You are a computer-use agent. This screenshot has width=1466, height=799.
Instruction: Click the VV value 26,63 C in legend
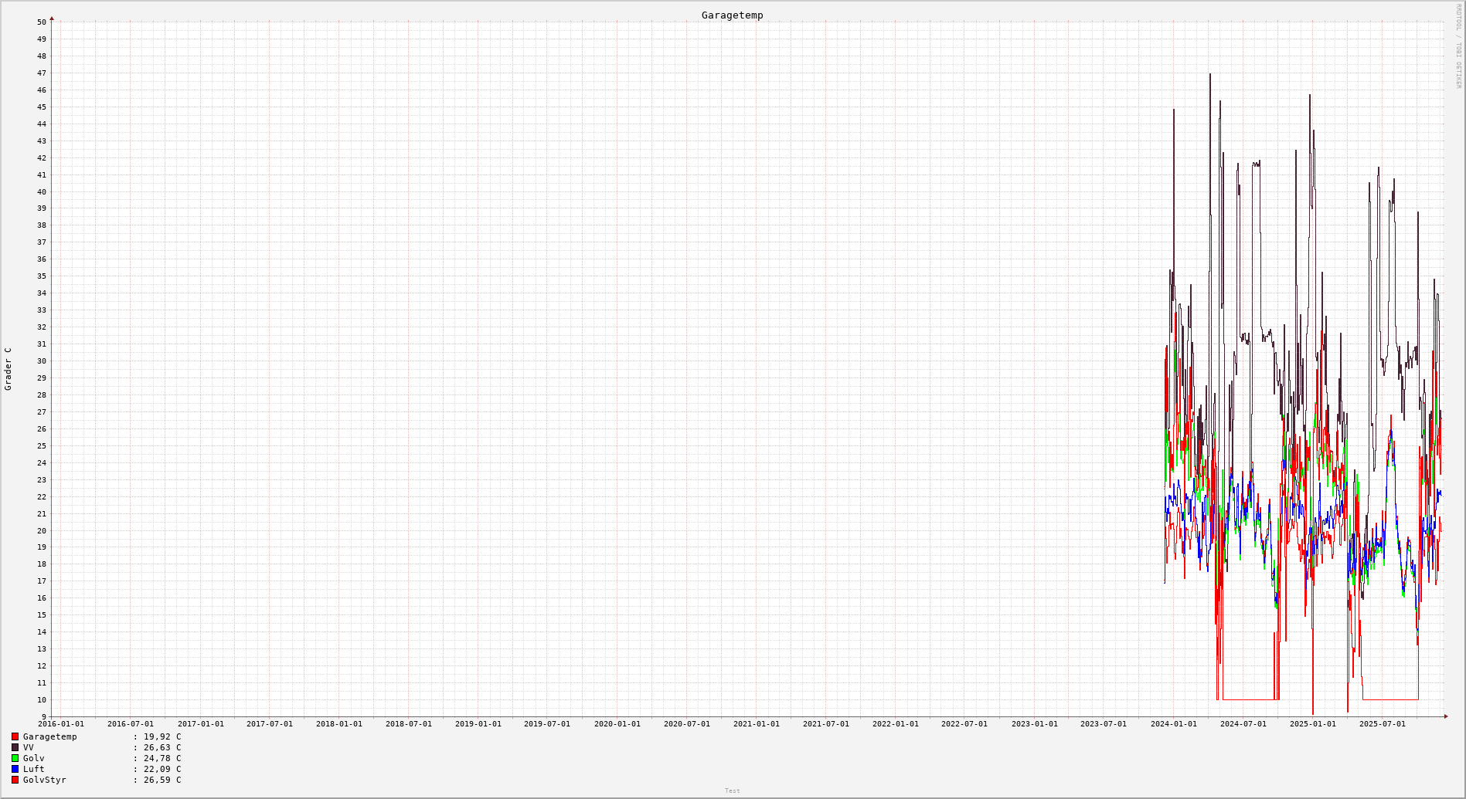162,748
